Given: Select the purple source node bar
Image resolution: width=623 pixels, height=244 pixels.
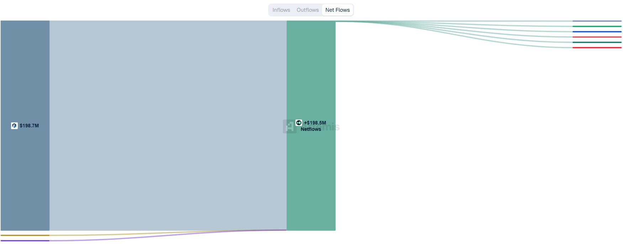Looking at the screenshot, I should click(25, 241).
